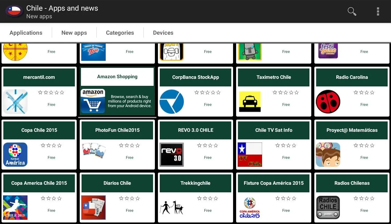This screenshot has height=224, width=391.
Task: Tap the Proyect@ Matemáticas girl icon
Action: coord(328,155)
